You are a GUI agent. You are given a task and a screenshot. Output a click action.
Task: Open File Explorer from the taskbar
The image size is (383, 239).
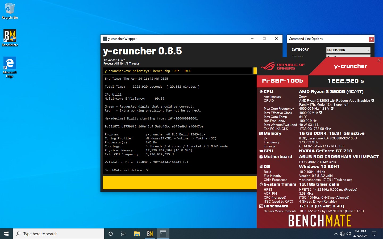point(137,234)
